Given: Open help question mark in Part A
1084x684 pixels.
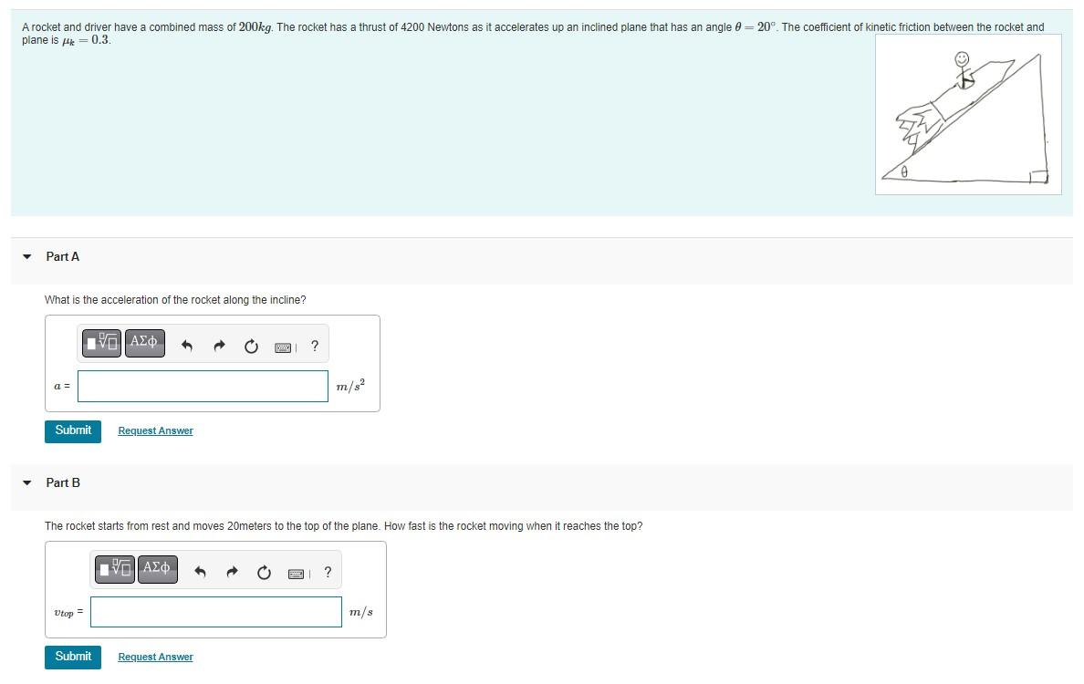Looking at the screenshot, I should 315,346.
